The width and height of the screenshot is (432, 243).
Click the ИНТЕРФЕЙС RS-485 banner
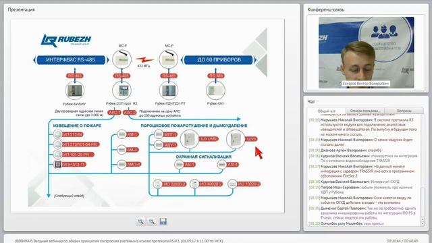click(x=71, y=60)
